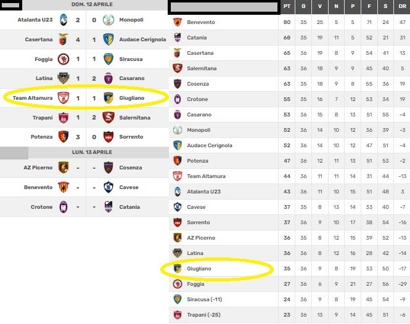Select the Trapani (-25) standings row
Screen dimensions: 410x324
289,315
